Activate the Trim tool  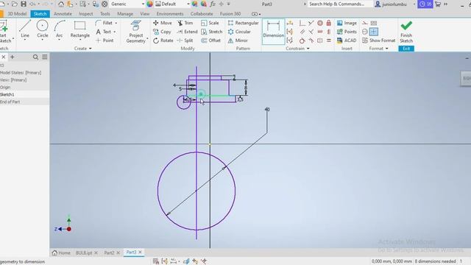click(x=185, y=23)
